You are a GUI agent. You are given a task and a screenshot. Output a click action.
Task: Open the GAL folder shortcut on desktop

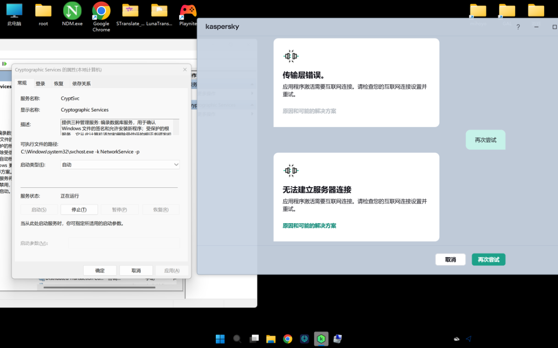(x=507, y=15)
